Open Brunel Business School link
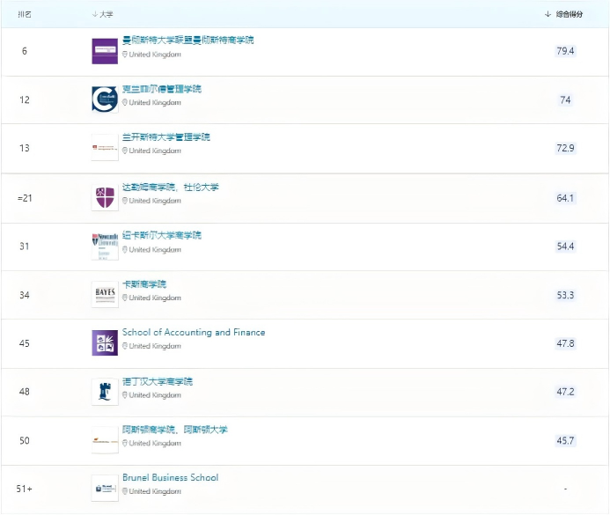This screenshot has height=515, width=610. point(171,477)
